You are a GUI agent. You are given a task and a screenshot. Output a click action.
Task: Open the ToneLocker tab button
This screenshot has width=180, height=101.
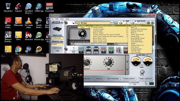coord(129,79)
